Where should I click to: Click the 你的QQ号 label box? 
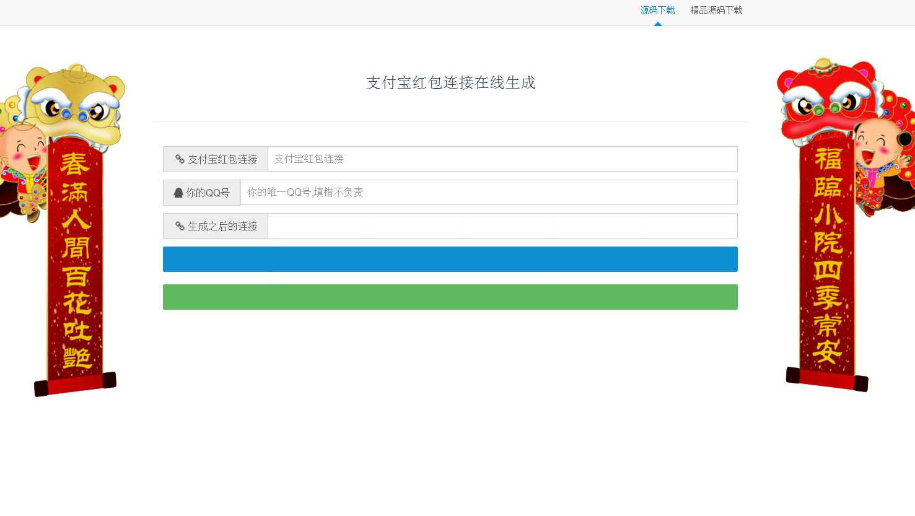click(201, 192)
